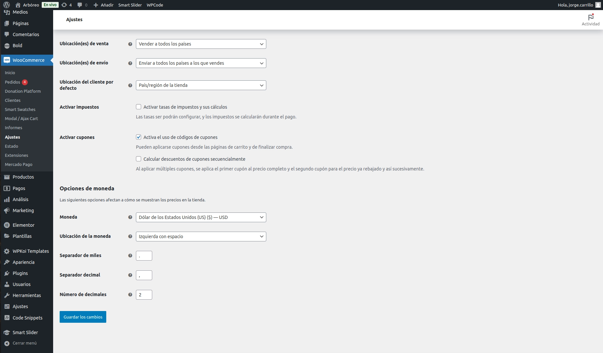Open the Pagos section icon
Viewport: 603px width, 353px height.
[x=7, y=188]
